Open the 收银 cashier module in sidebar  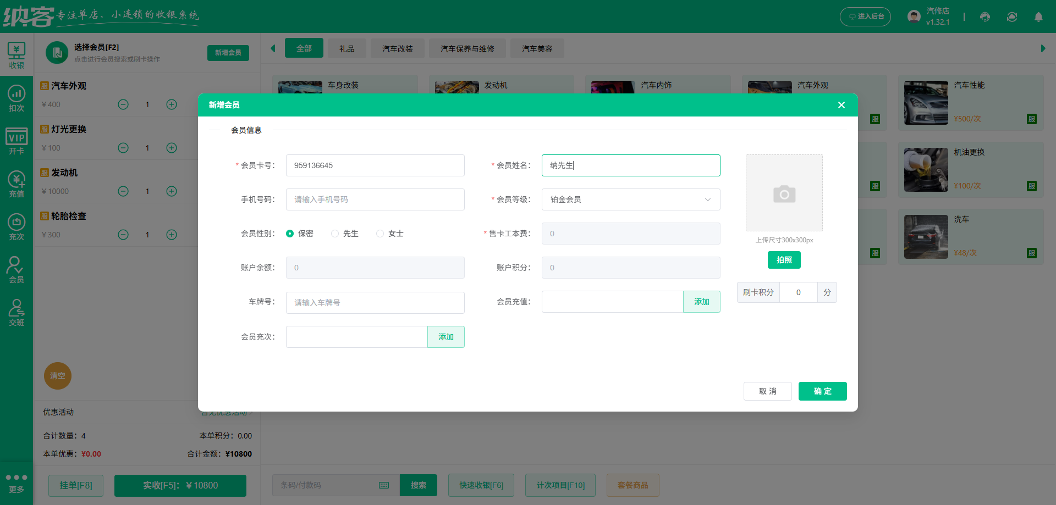[16, 55]
